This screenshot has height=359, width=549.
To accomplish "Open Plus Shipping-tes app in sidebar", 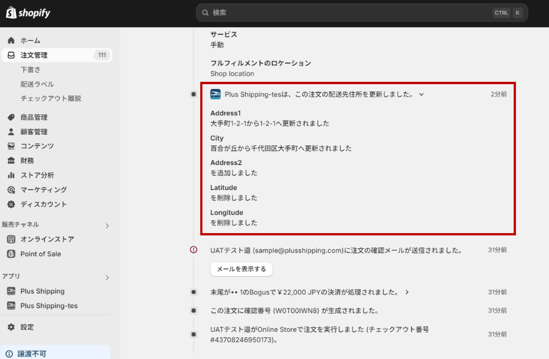I will point(49,306).
